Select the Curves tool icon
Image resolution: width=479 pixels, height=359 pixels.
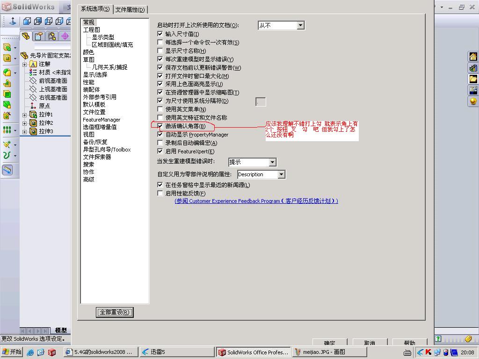7,155
